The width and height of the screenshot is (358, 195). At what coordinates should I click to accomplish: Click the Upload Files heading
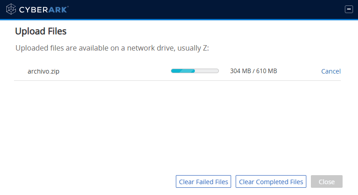point(41,31)
